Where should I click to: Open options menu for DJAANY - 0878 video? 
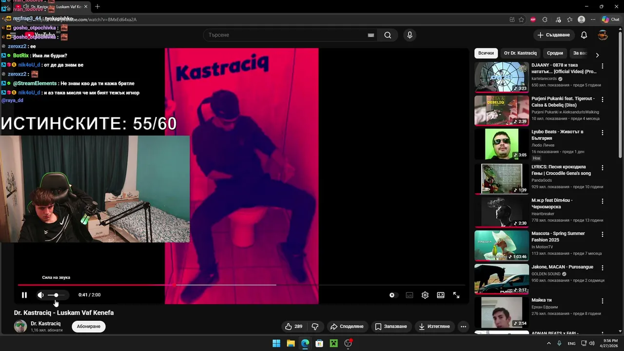(603, 66)
